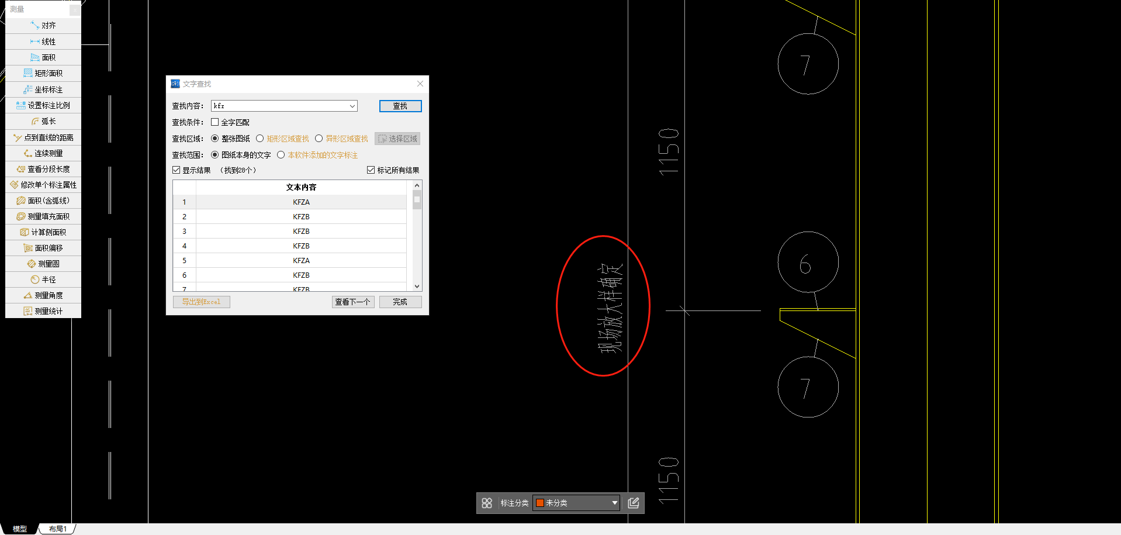Click the results list scroll down arrow
The height and width of the screenshot is (535, 1121).
tap(417, 286)
